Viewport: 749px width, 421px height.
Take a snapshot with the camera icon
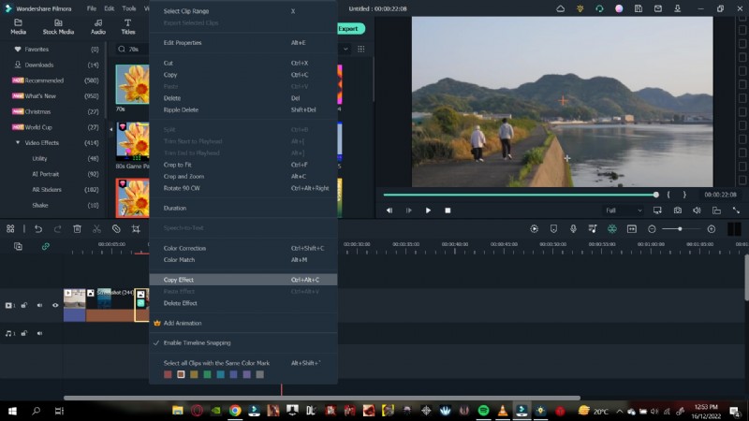(x=677, y=210)
